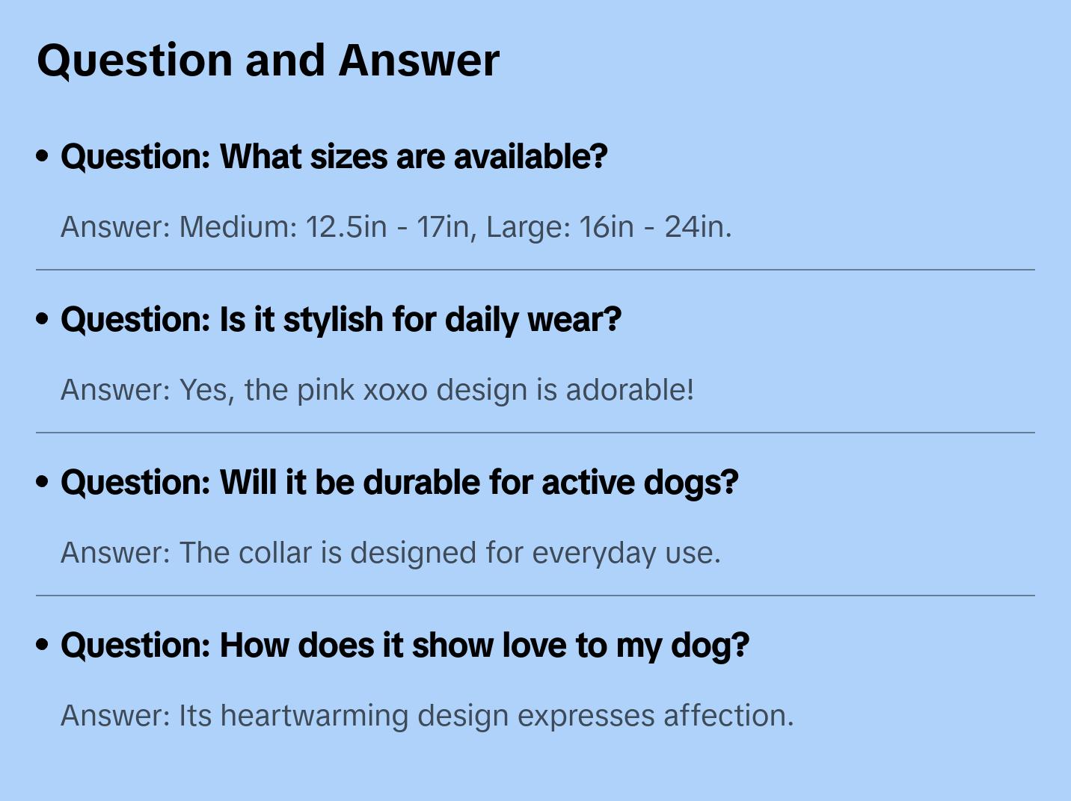Click the pink xoxo design answer
The width and height of the screenshot is (1071, 801).
click(x=377, y=389)
